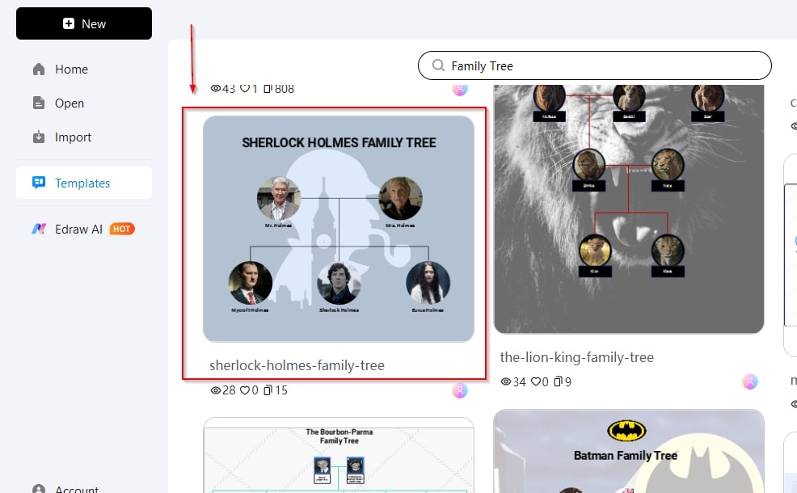This screenshot has width=797, height=493.
Task: Click the views eye icon showing 28
Action: 216,390
